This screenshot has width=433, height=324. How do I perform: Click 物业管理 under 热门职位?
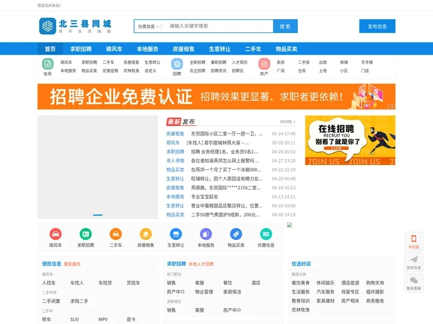point(204,292)
